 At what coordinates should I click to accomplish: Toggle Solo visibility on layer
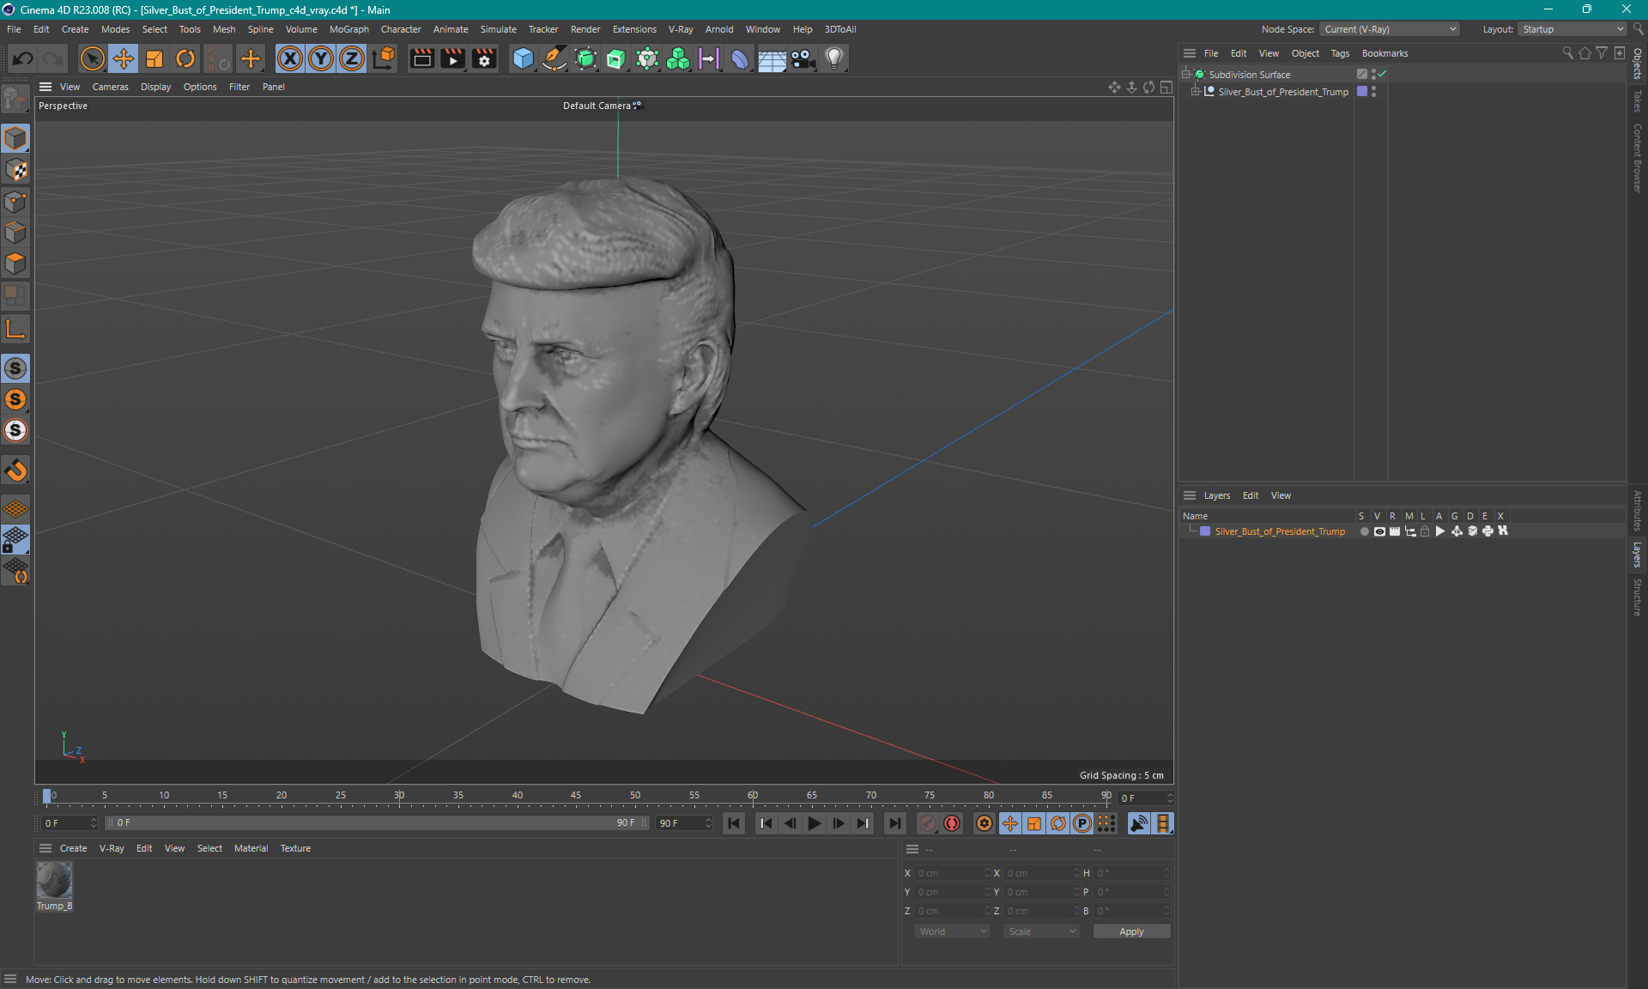coord(1362,531)
